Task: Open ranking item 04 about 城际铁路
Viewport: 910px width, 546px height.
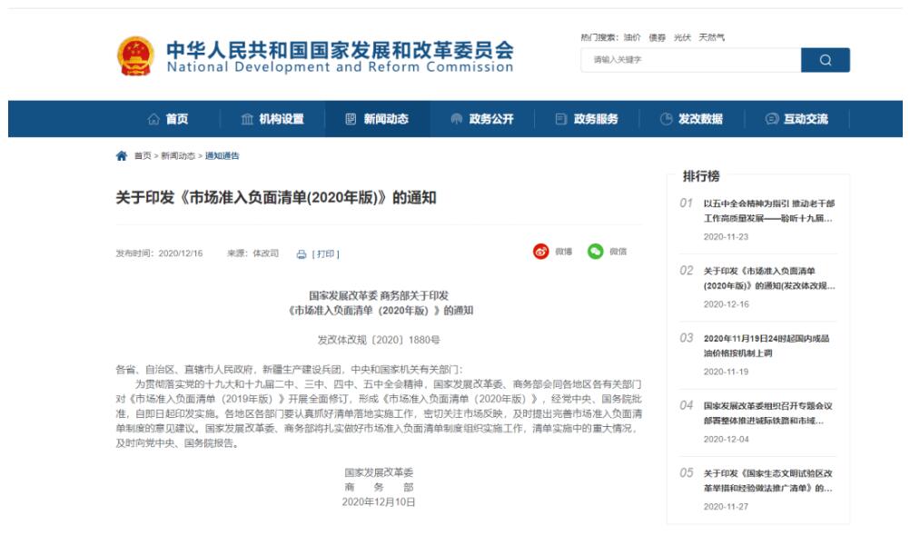Action: pos(767,413)
